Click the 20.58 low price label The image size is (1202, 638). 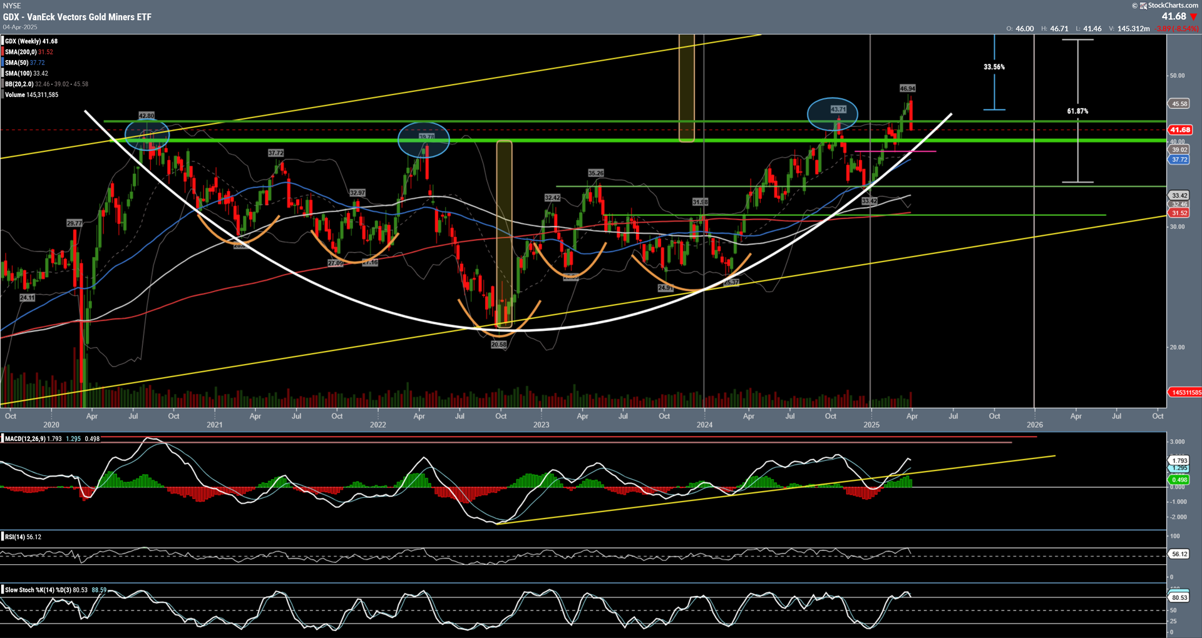pyautogui.click(x=499, y=345)
